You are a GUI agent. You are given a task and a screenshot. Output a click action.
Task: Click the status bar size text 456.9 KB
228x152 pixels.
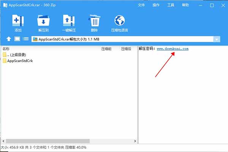tap(17, 147)
